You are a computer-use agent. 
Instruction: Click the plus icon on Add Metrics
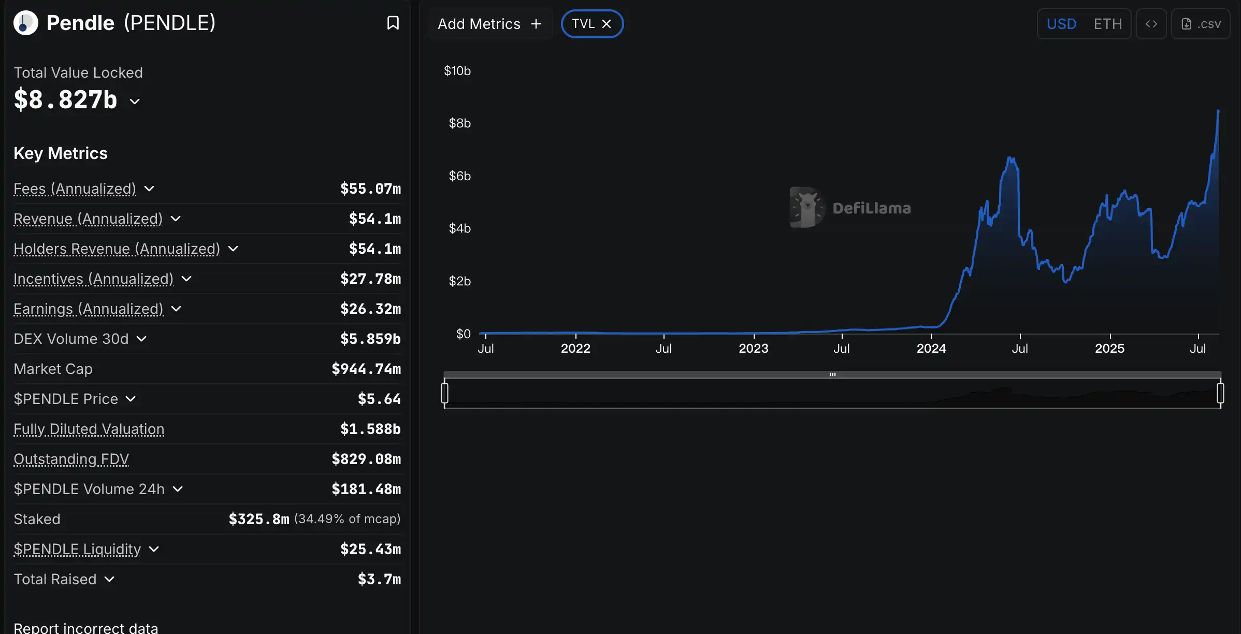coord(536,24)
